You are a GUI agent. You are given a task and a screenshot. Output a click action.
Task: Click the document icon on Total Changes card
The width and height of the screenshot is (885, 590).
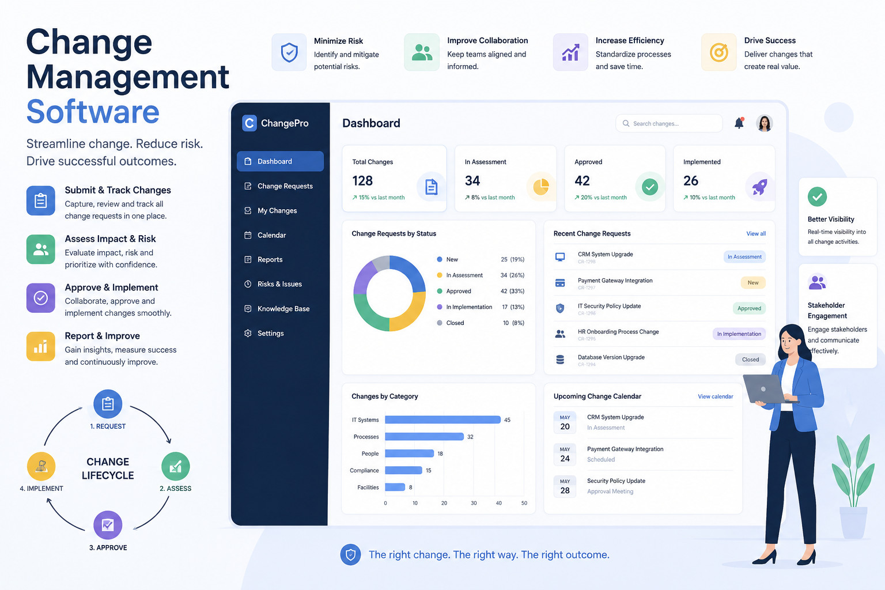(x=431, y=187)
